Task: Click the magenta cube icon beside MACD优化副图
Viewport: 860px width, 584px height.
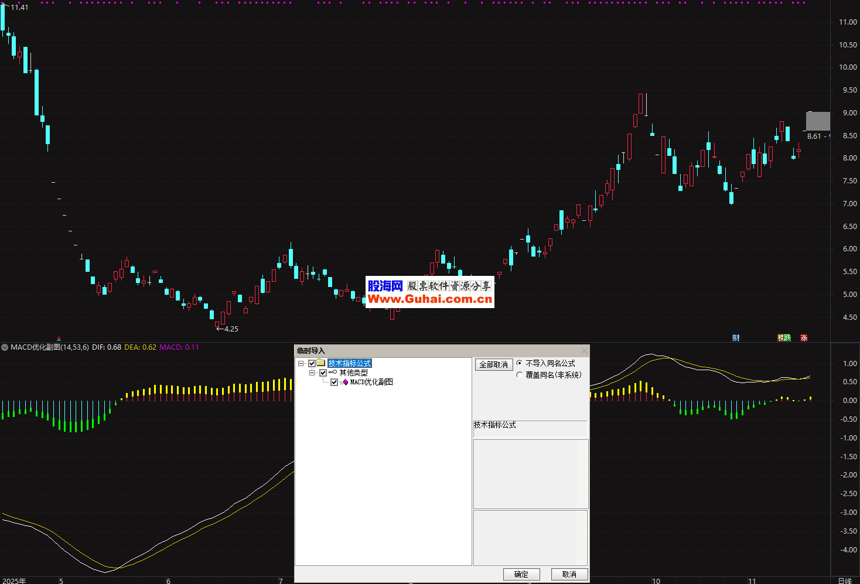Action: [345, 382]
